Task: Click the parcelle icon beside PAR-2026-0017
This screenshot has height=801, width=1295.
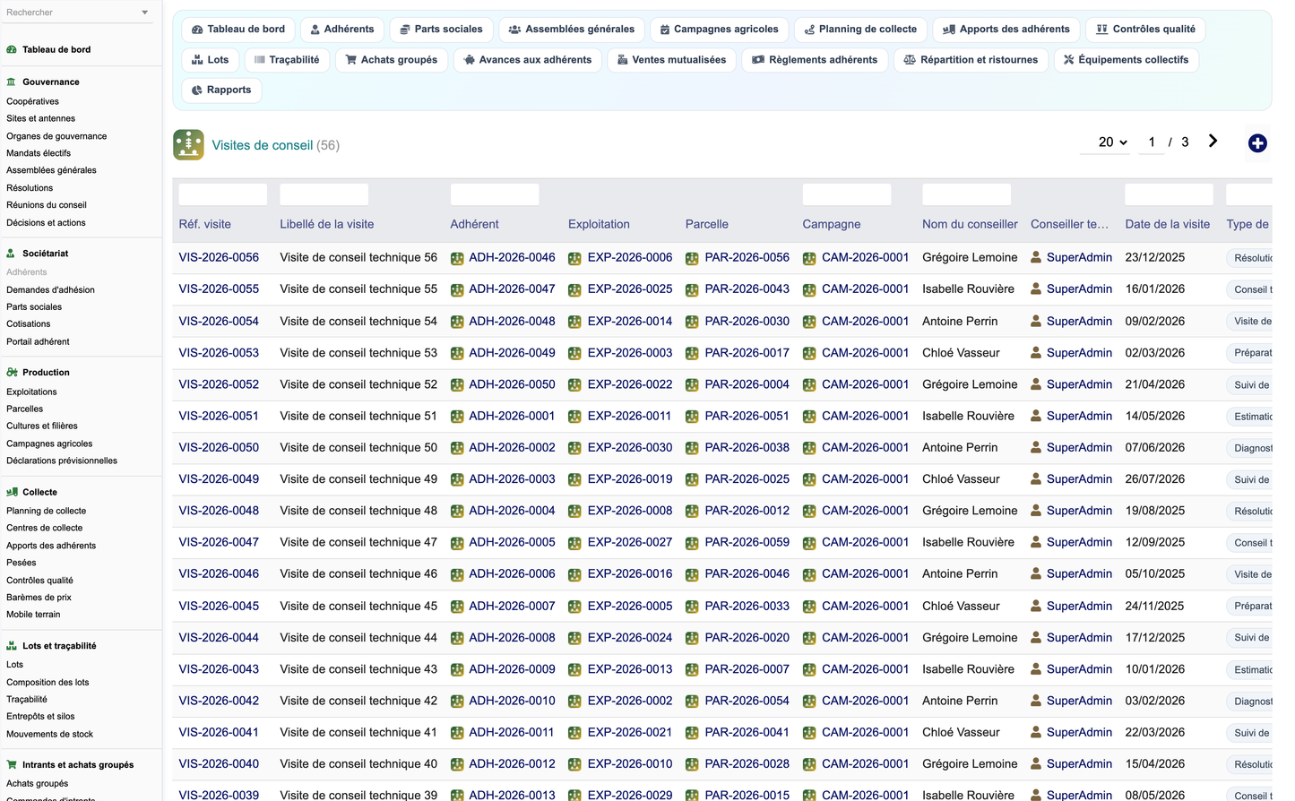Action: pos(692,353)
